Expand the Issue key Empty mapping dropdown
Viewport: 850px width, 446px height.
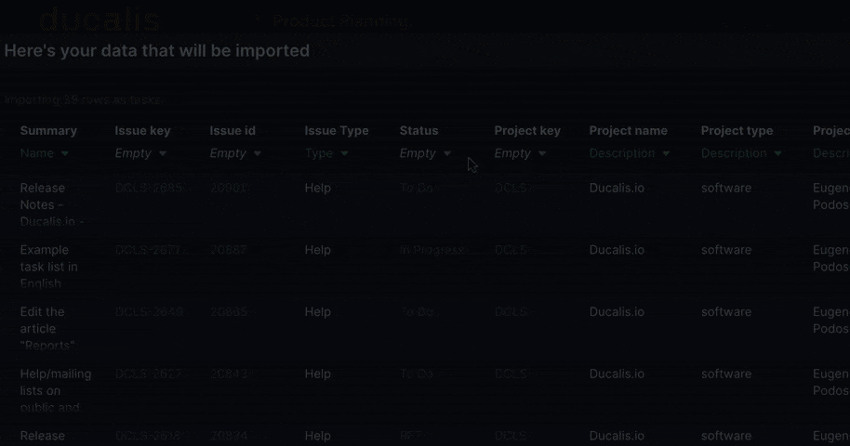point(140,153)
